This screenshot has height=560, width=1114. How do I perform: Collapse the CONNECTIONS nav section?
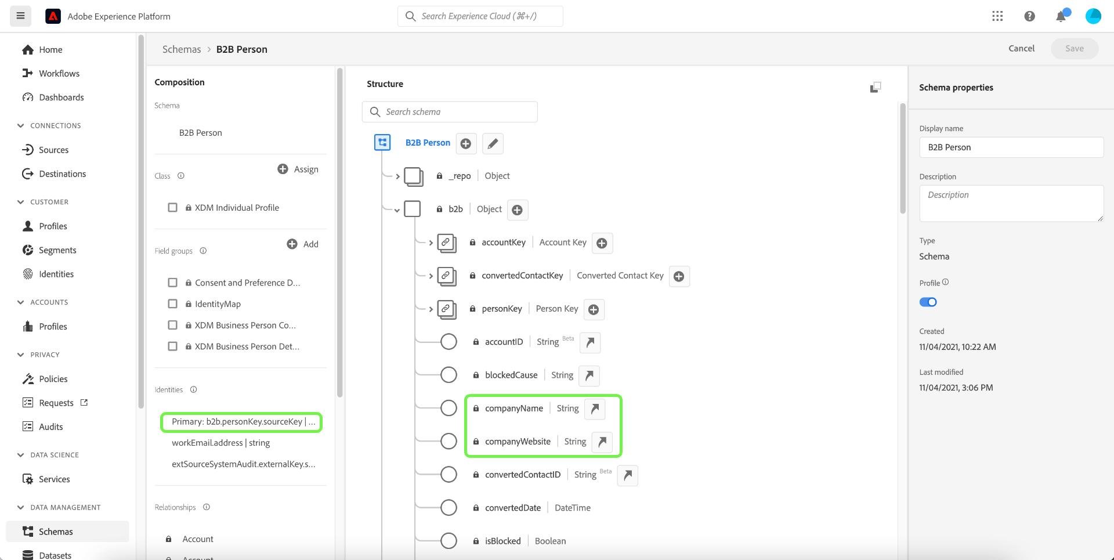click(21, 125)
